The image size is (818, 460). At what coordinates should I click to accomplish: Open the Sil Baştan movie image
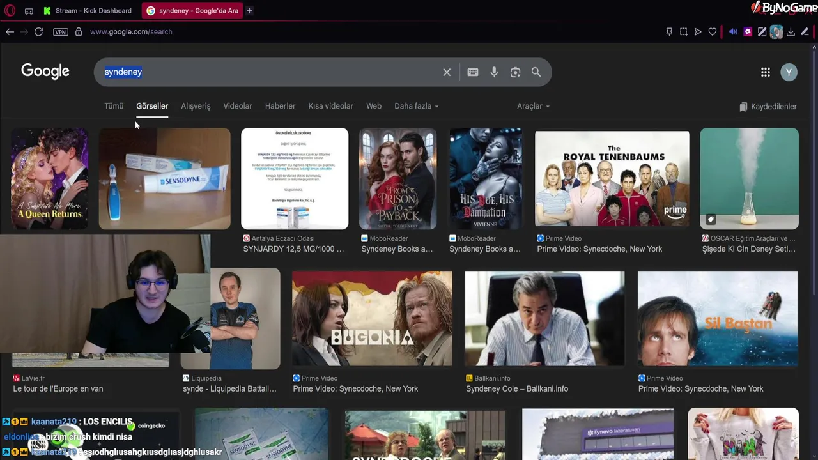(x=717, y=319)
